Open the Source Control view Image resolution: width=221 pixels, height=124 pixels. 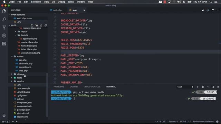(x=4, y=27)
